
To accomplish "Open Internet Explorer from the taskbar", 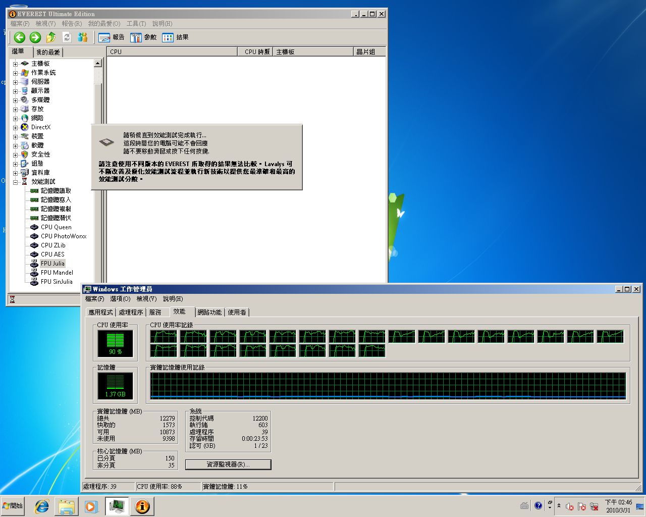I will (x=41, y=506).
